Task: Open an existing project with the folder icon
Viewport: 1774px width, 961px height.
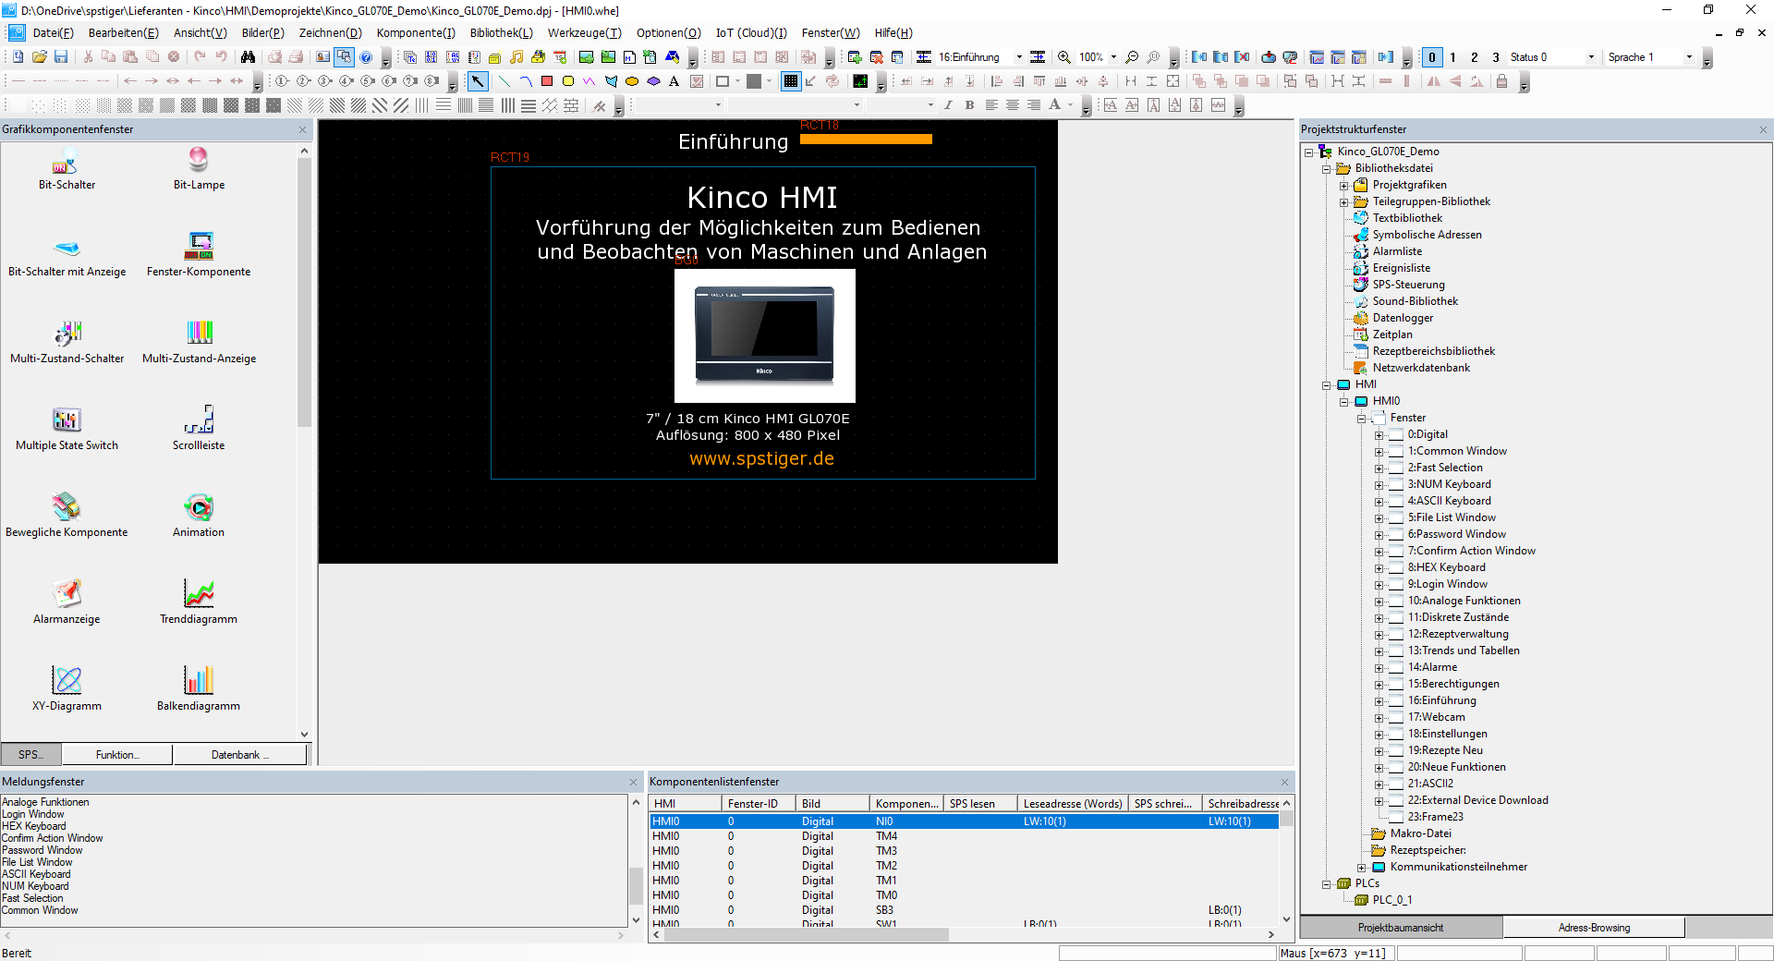Action: click(x=40, y=57)
